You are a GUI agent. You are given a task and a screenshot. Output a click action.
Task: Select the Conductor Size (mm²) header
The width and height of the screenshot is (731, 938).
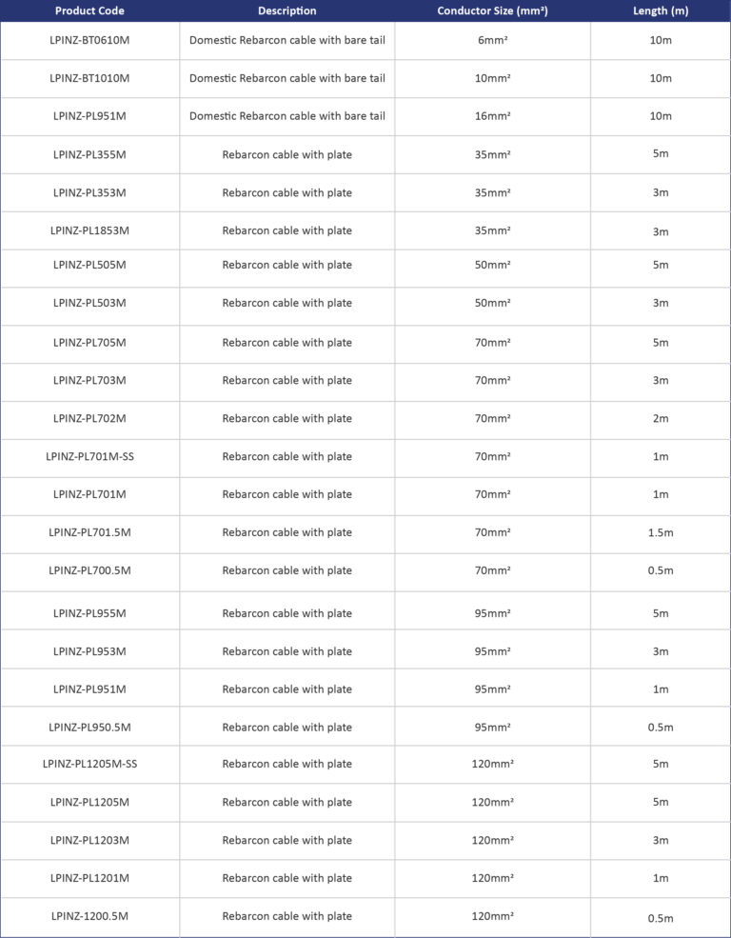pos(492,11)
